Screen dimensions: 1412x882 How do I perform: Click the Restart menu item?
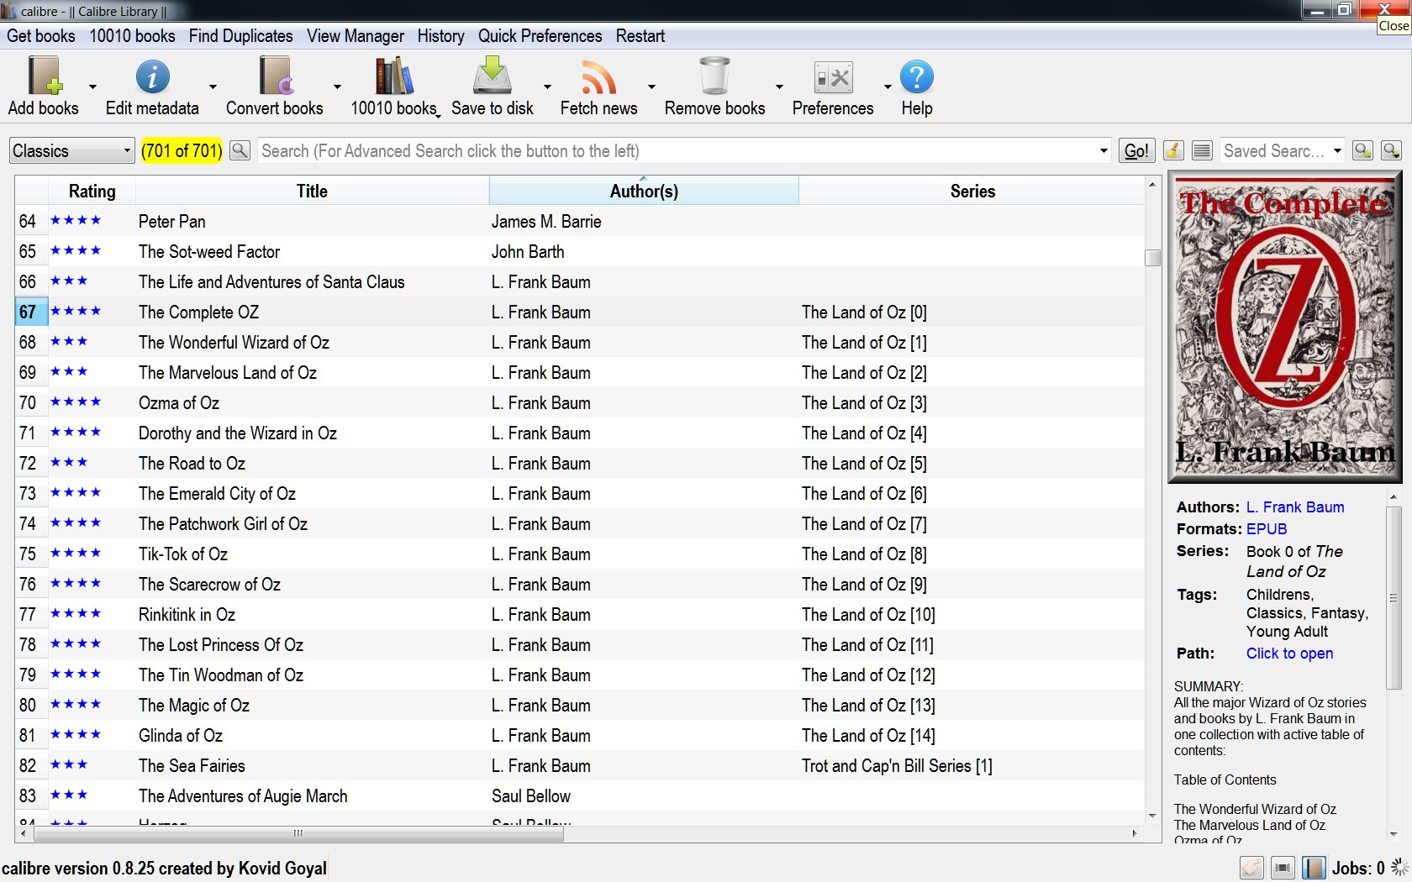[640, 36]
